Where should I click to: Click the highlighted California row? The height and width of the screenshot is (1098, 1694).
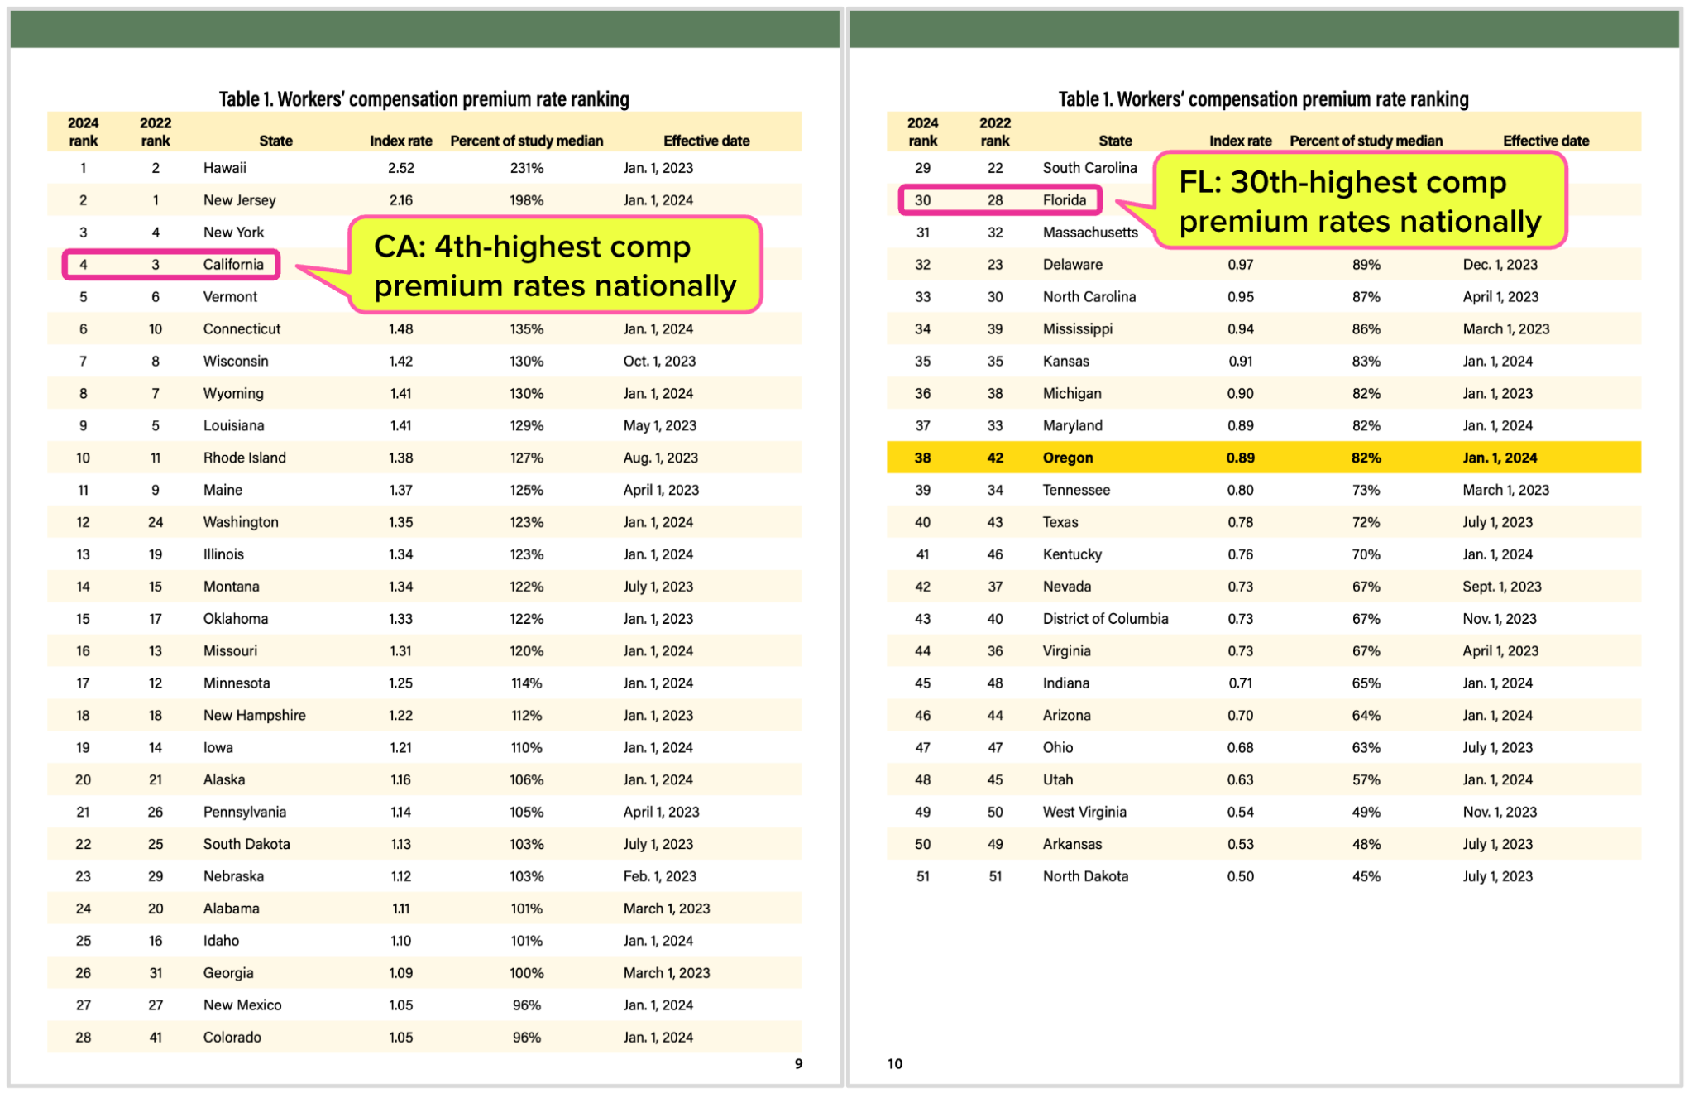(171, 265)
